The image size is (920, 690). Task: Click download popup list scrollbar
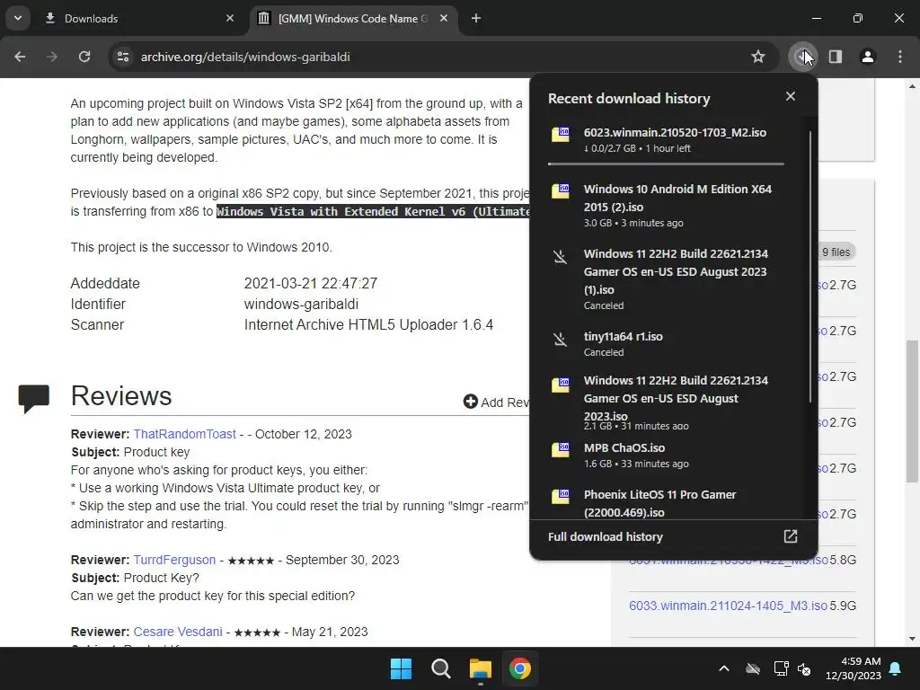tap(810, 267)
